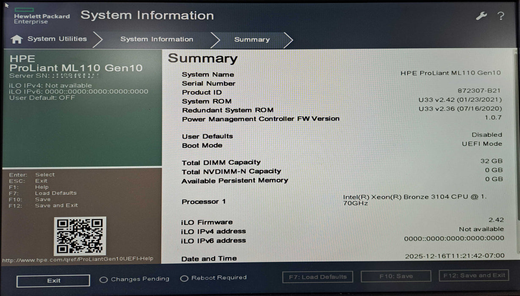Click the Summary heading
520x296 pixels.
click(x=202, y=58)
